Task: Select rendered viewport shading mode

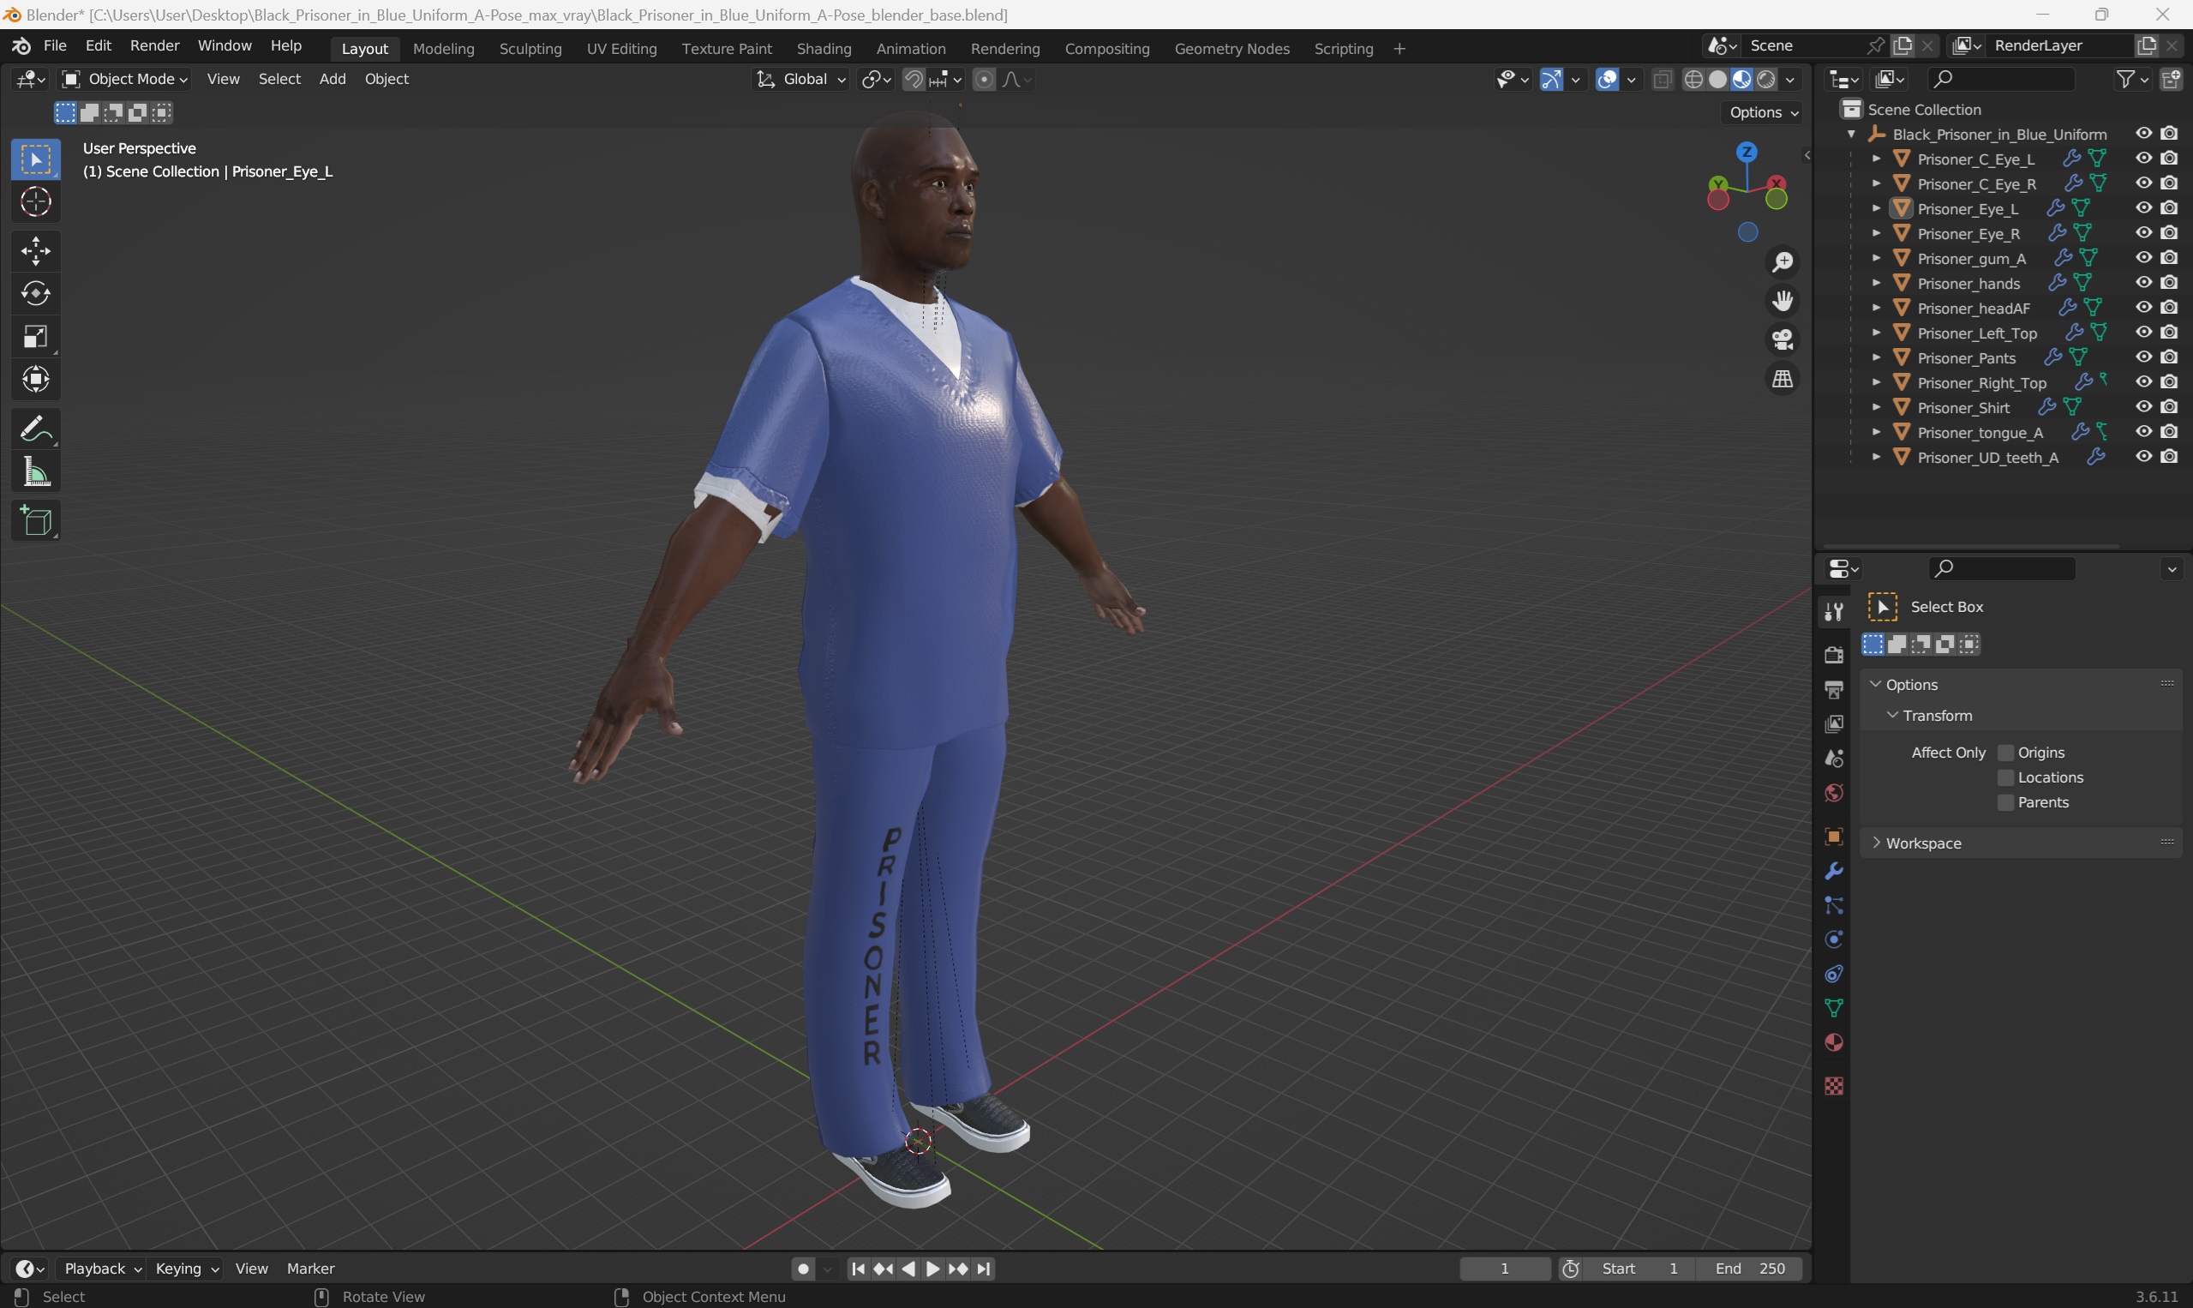Action: point(1765,80)
